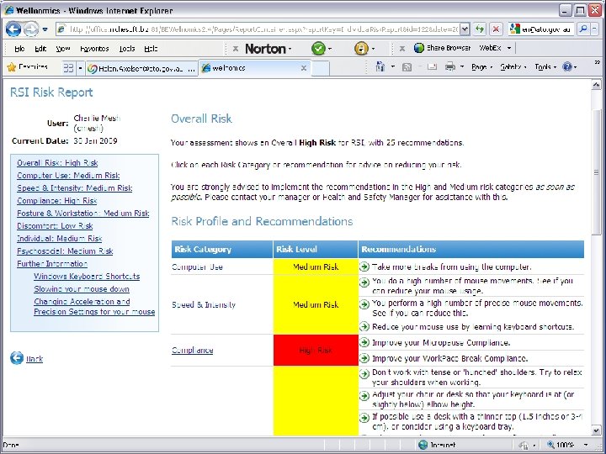Expand the address bar history dropdown
This screenshot has width=606, height=454.
[465, 29]
